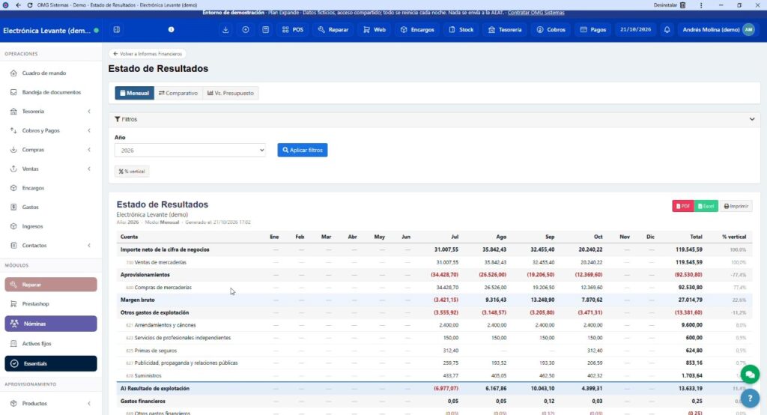Open Tesorería from the top bar
Image resolution: width=767 pixels, height=415 pixels.
tap(505, 30)
